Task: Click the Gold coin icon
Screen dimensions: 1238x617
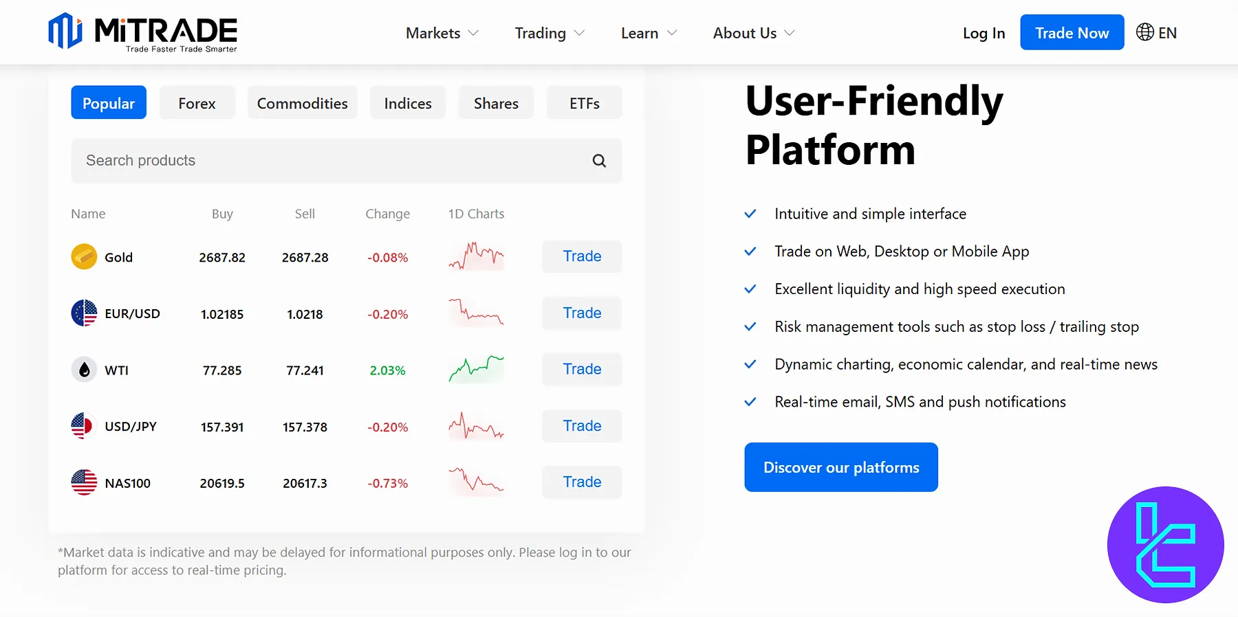Action: click(x=84, y=257)
